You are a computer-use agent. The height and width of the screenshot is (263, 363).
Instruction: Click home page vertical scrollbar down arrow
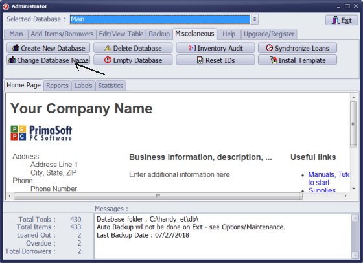(x=353, y=189)
